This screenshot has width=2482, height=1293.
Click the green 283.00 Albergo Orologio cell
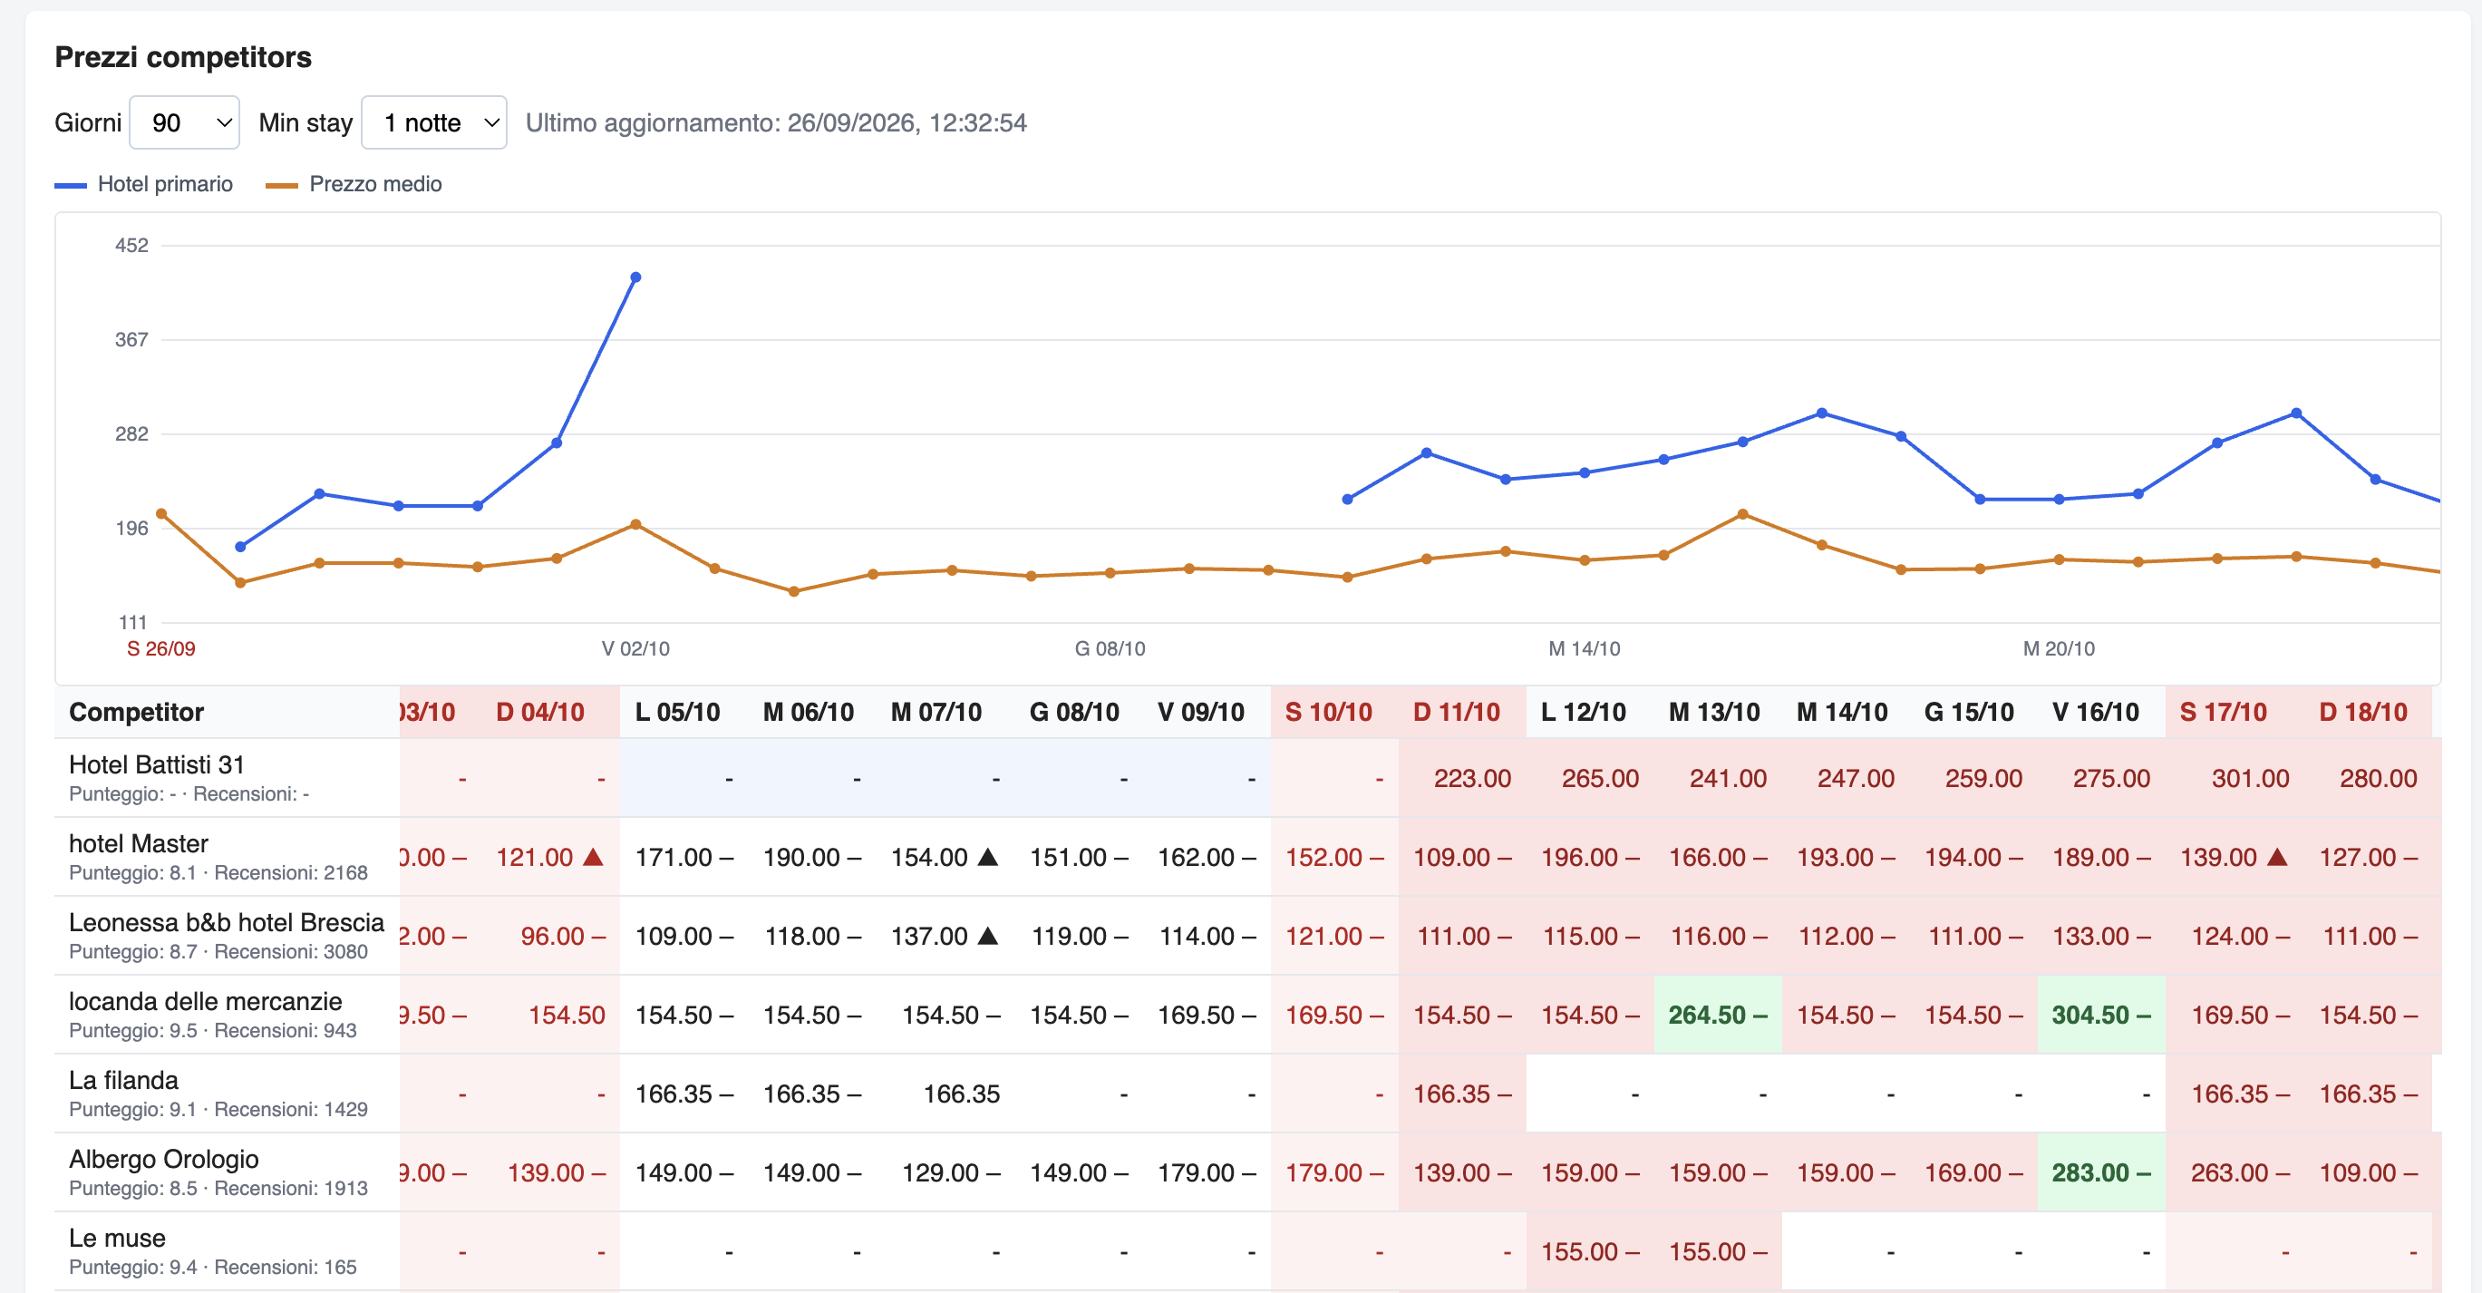point(2100,1172)
